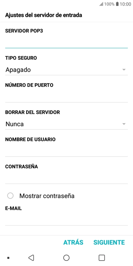Tap the 10:00 clock in status bar
133x266 pixels.
(x=125, y=4)
